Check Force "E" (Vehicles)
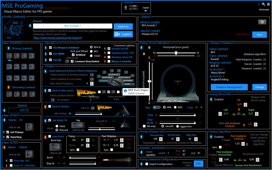Viewport: 272px width, 170px height. (11, 165)
